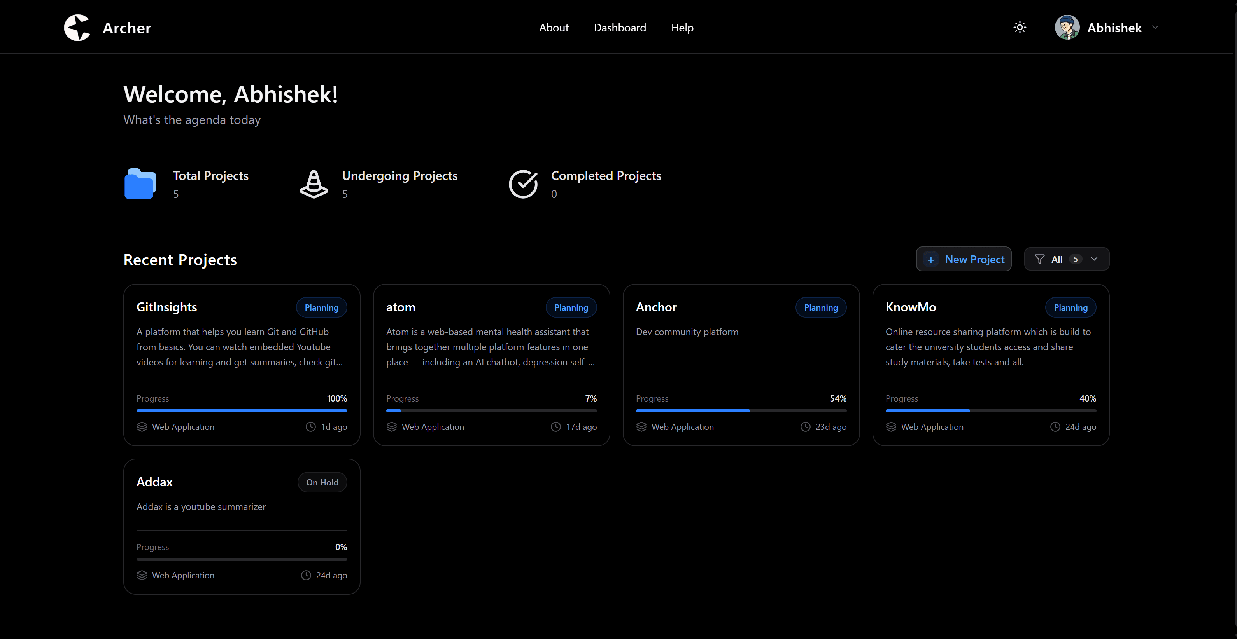
Task: Click the Planning badge on Anchor
Action: 821,307
